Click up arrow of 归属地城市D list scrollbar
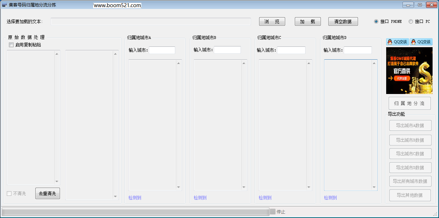Screen dimensions: 439x218 click(374, 63)
